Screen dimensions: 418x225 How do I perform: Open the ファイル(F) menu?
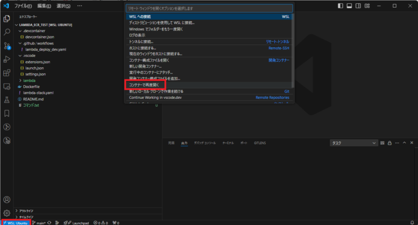pos(23,6)
